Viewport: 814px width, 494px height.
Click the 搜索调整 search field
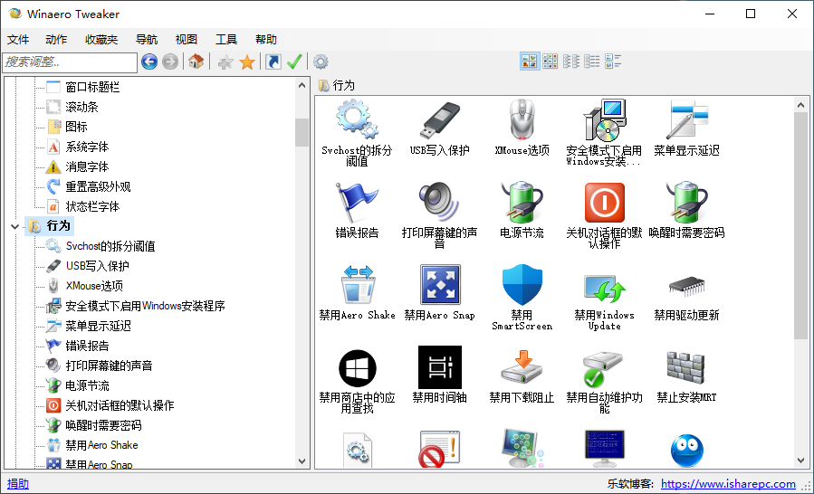70,62
